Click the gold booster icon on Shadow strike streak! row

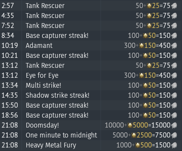click(x=145, y=95)
